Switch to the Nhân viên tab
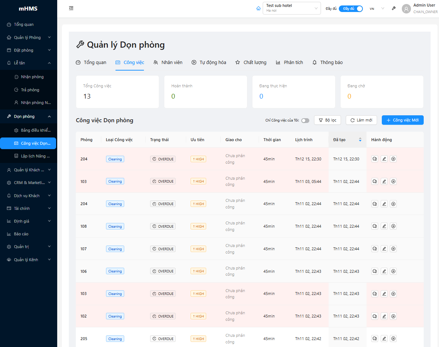 (168, 63)
